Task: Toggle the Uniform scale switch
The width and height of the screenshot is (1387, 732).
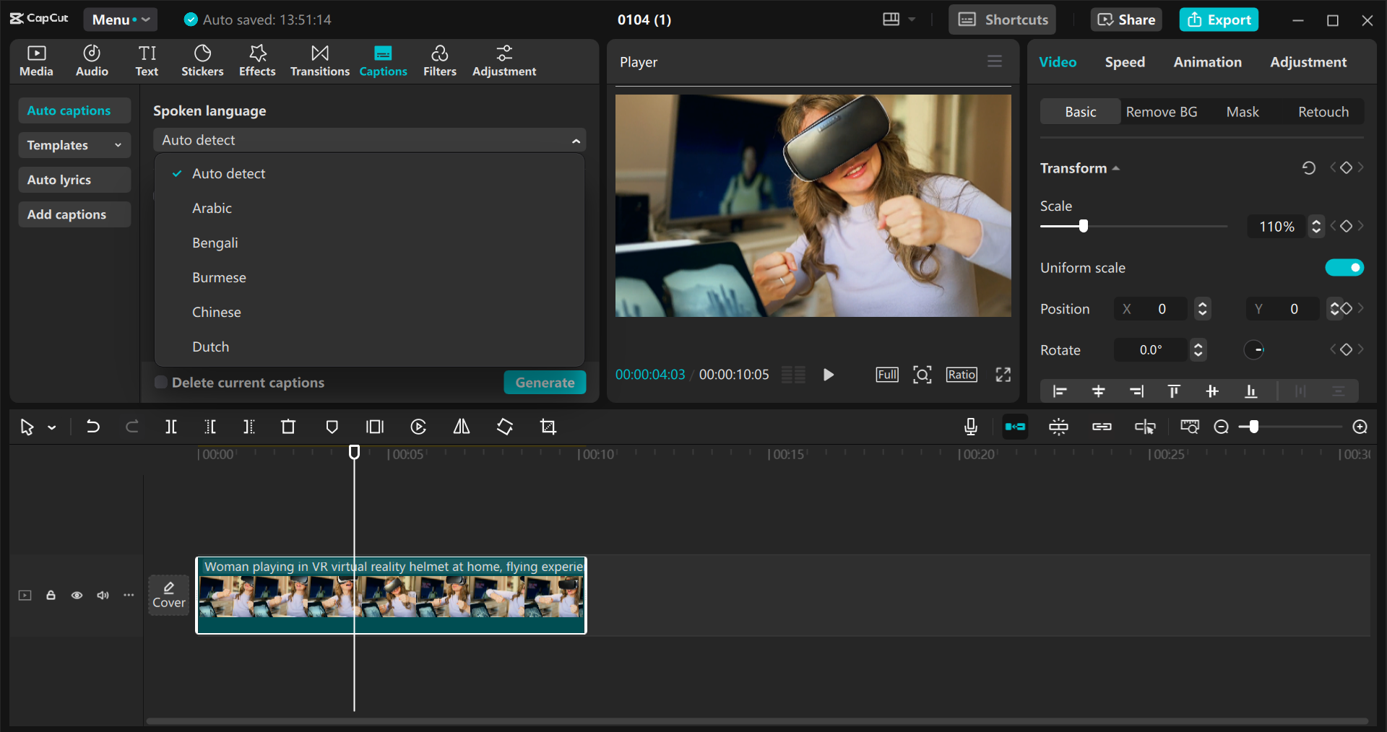Action: point(1344,268)
